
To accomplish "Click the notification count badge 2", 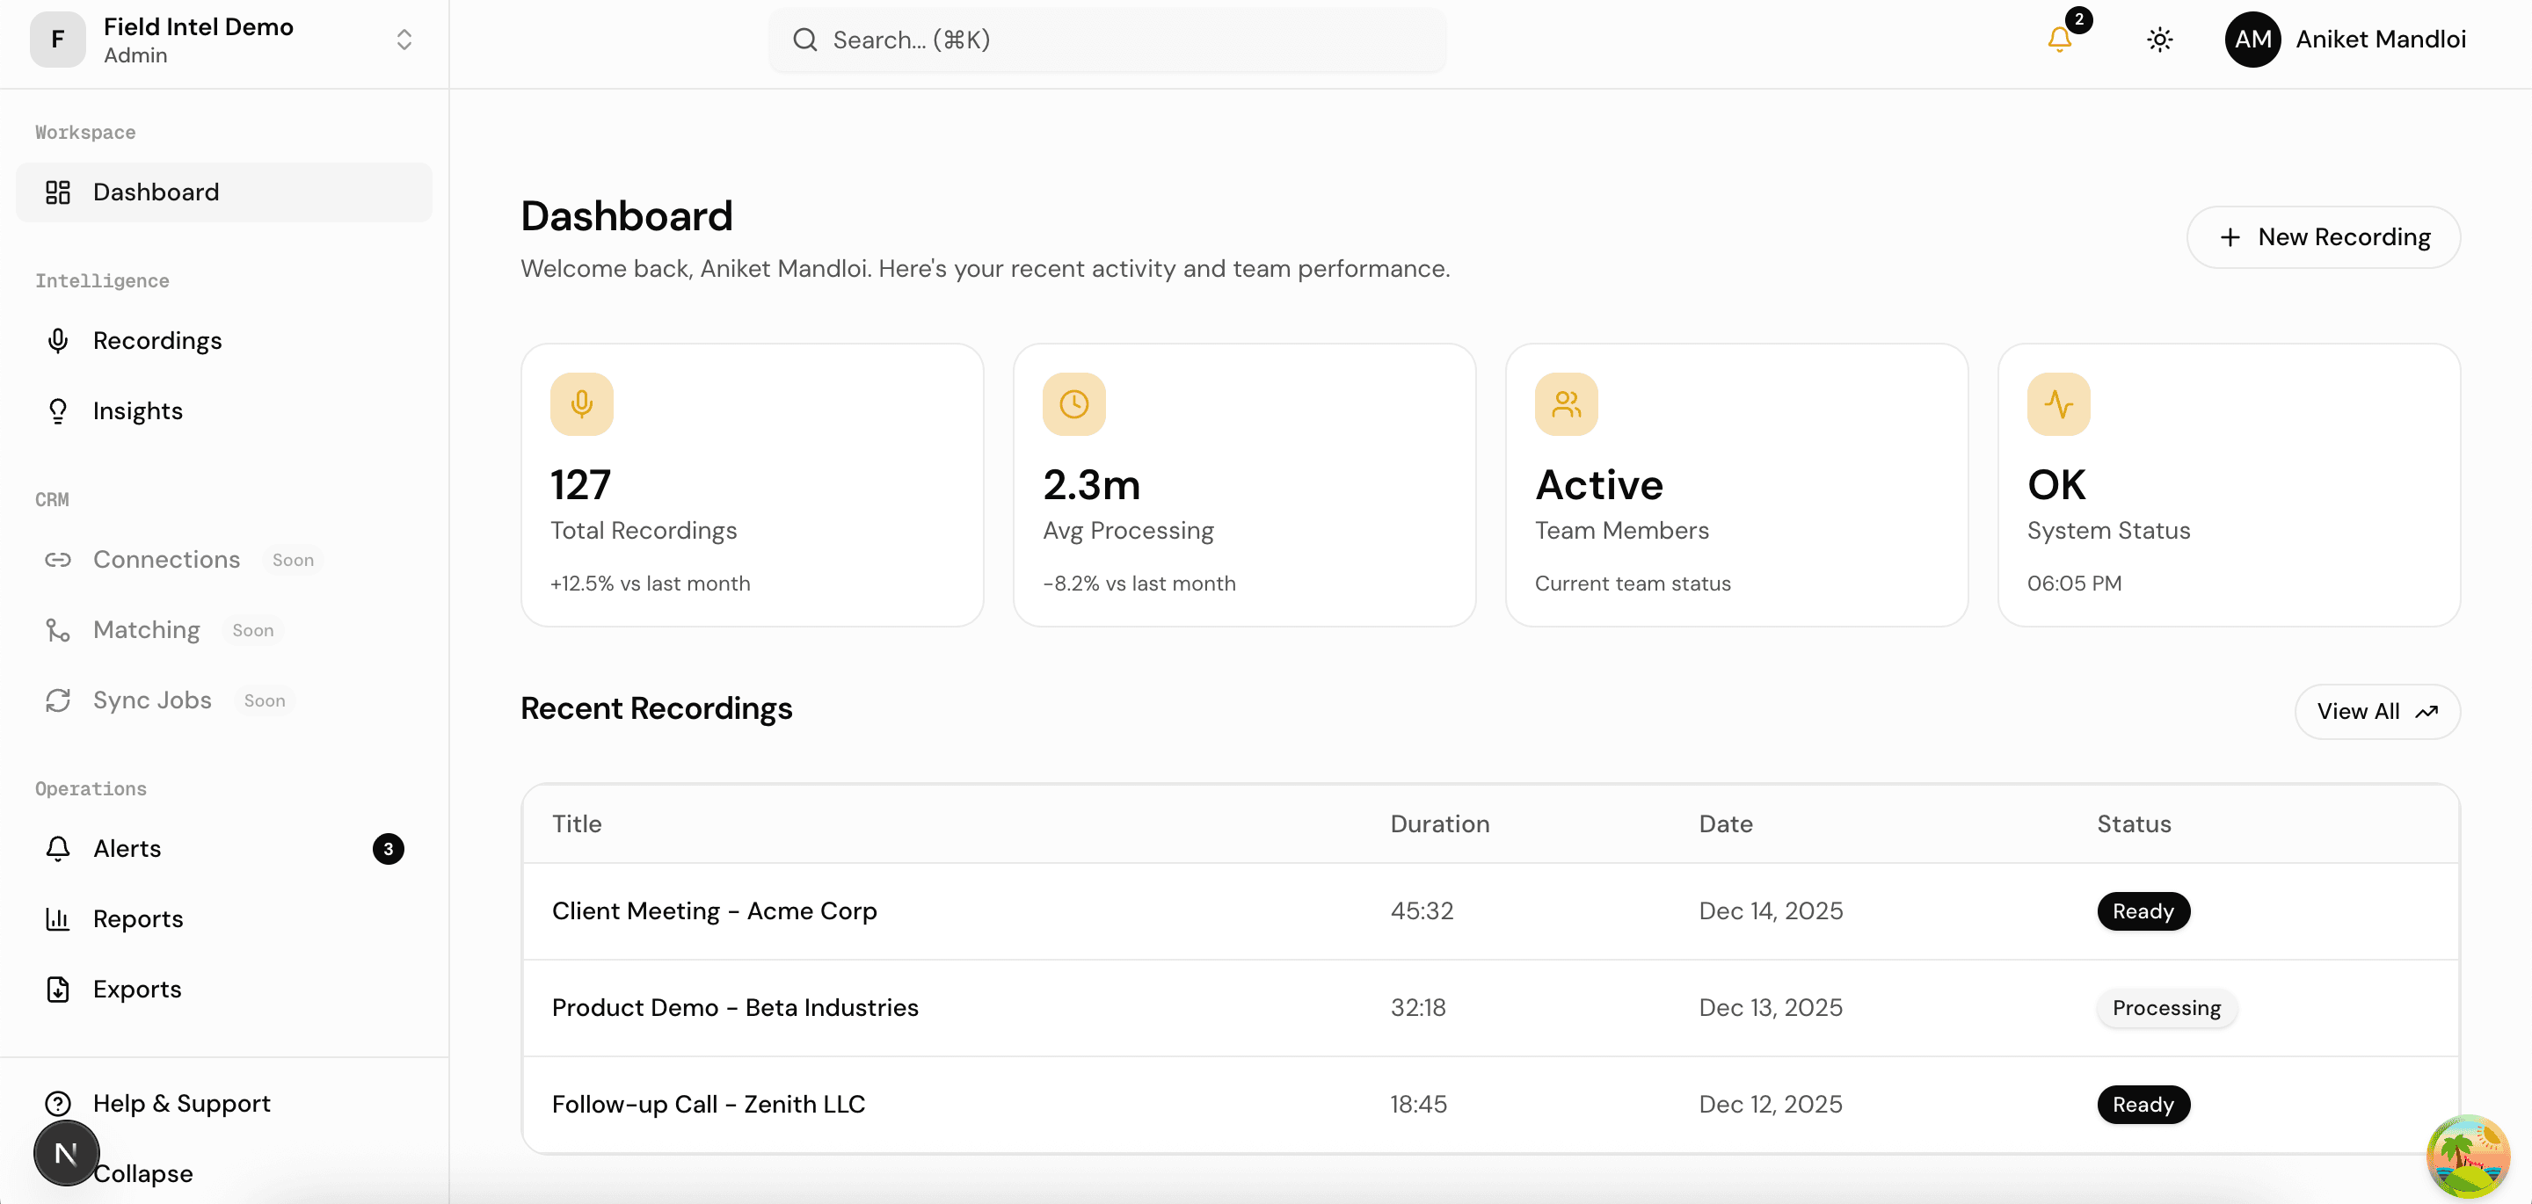I will [x=2079, y=19].
